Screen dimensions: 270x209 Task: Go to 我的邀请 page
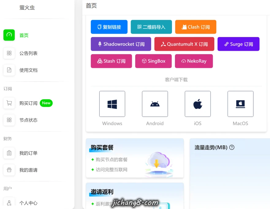[29, 170]
